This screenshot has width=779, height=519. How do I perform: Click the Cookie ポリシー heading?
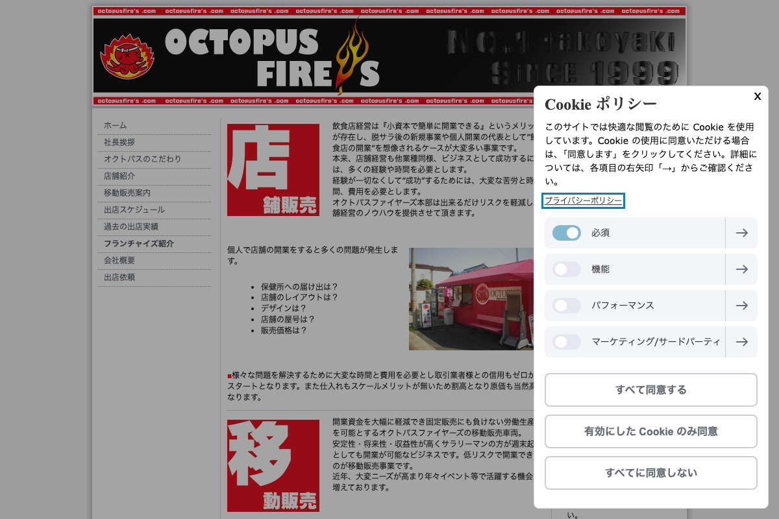tap(600, 104)
